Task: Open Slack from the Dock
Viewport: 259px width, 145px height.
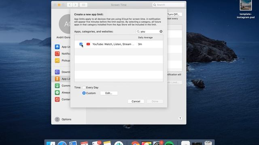Action: point(119,143)
